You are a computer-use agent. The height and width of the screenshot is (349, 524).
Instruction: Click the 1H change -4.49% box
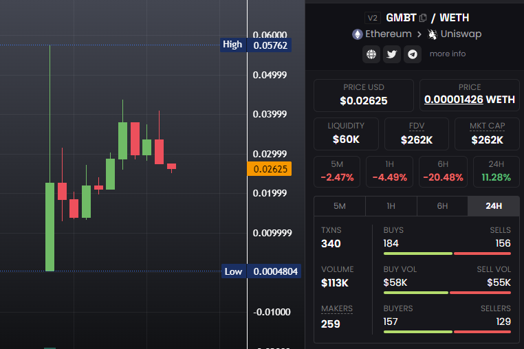390,172
